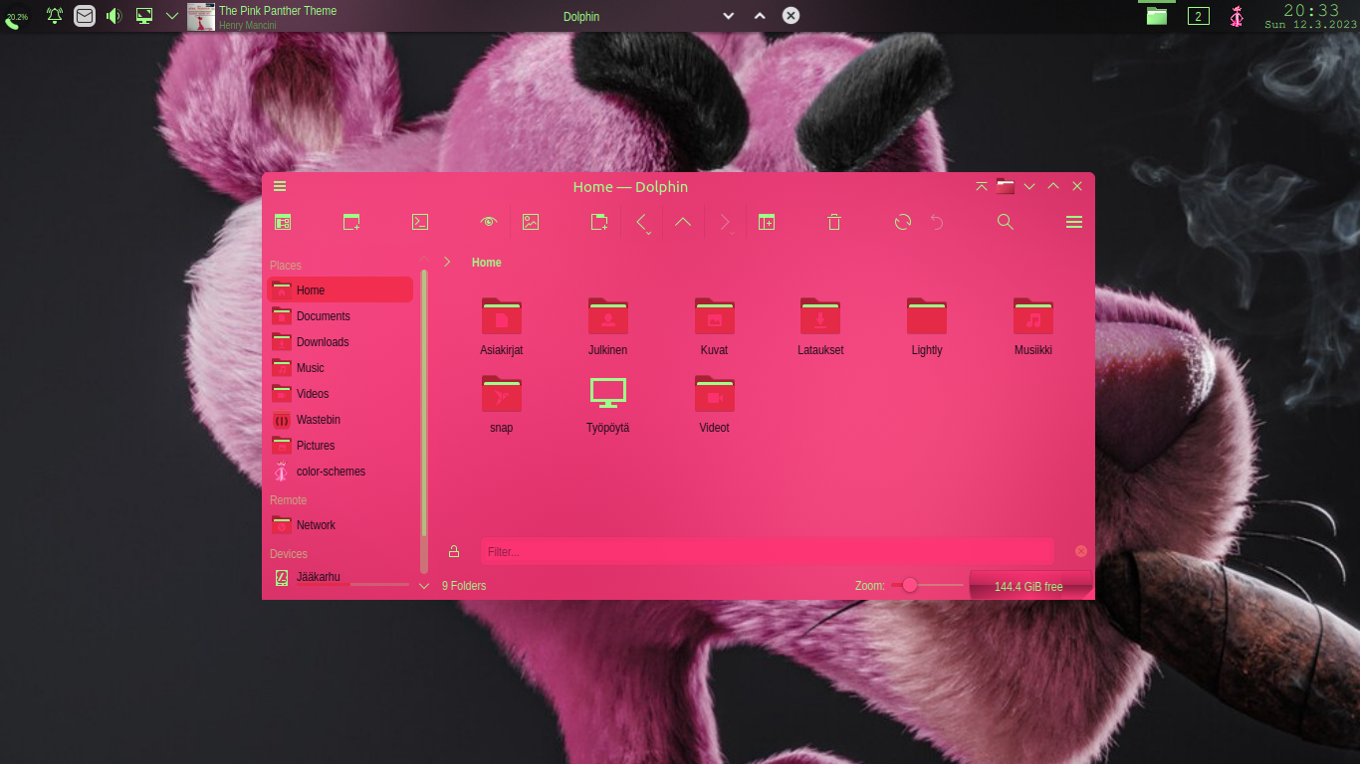Toggle the folders tree panel toolbar icon
The image size is (1360, 764).
click(x=283, y=222)
